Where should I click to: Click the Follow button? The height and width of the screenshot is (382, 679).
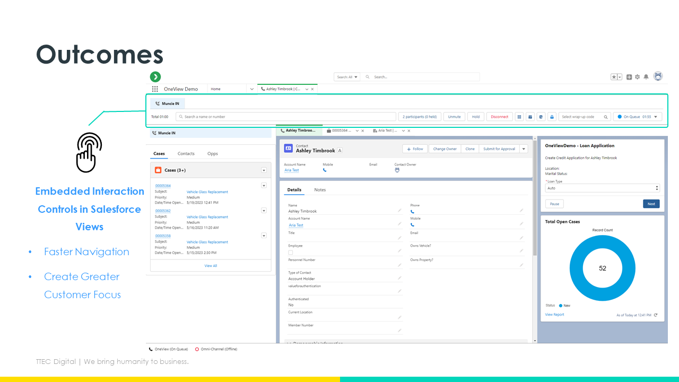pyautogui.click(x=415, y=149)
